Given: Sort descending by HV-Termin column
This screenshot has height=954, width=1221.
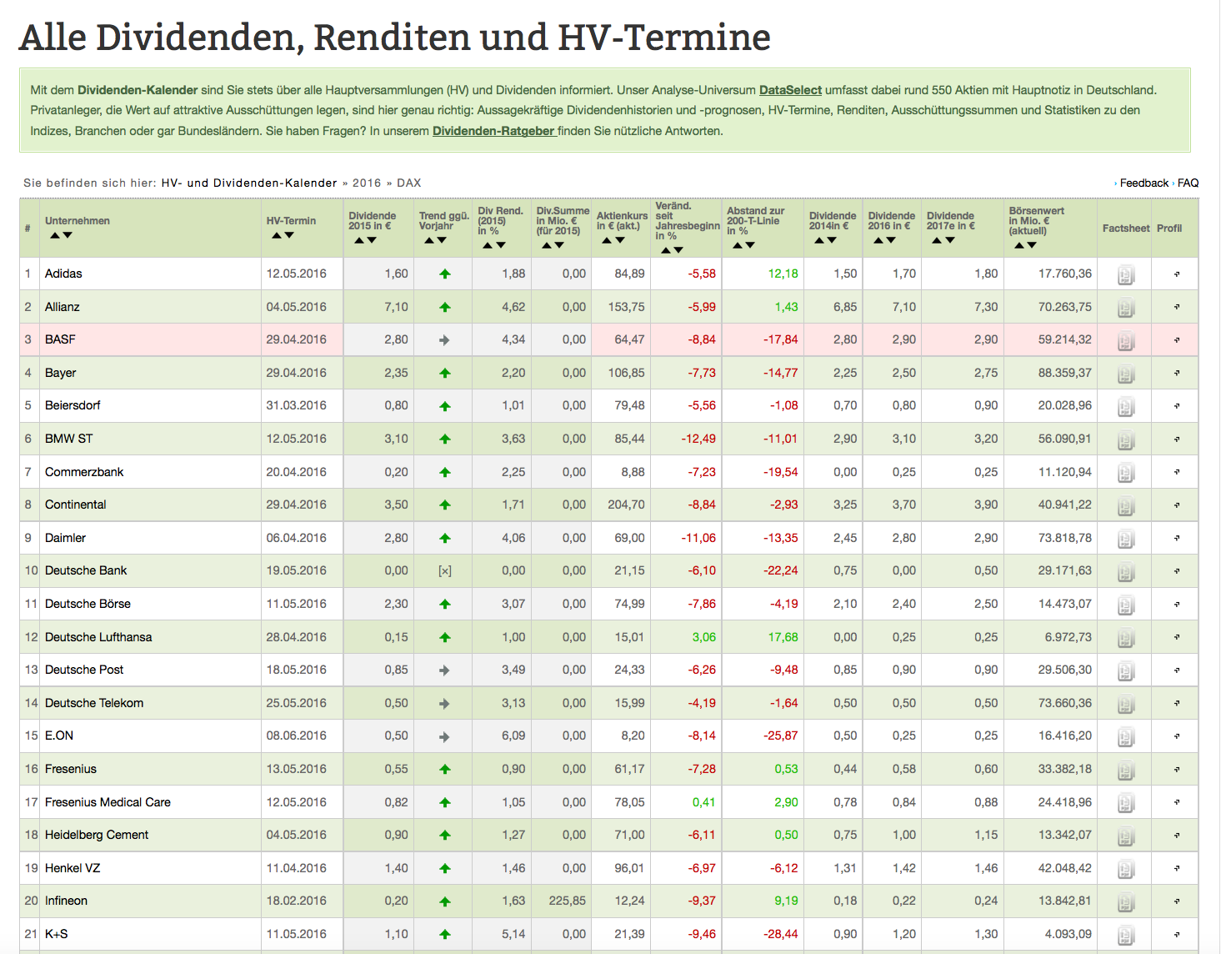Looking at the screenshot, I should coord(289,236).
